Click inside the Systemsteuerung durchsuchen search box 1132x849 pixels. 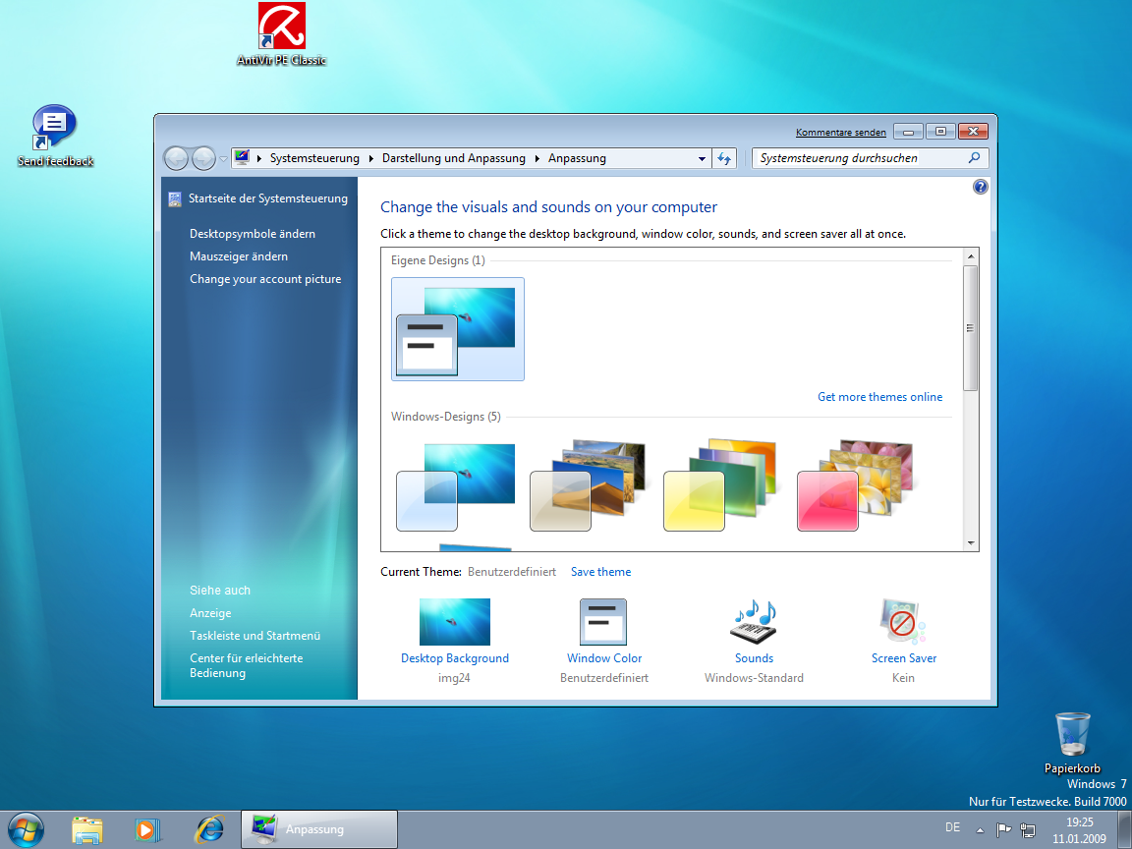click(x=860, y=158)
